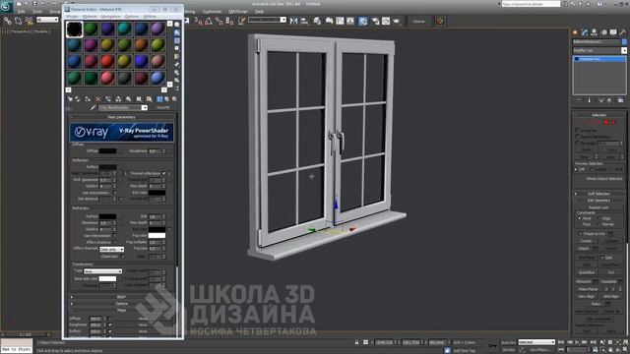630x354 pixels.
Task: Click Grow button in Selection rollout
Action: coord(611,149)
